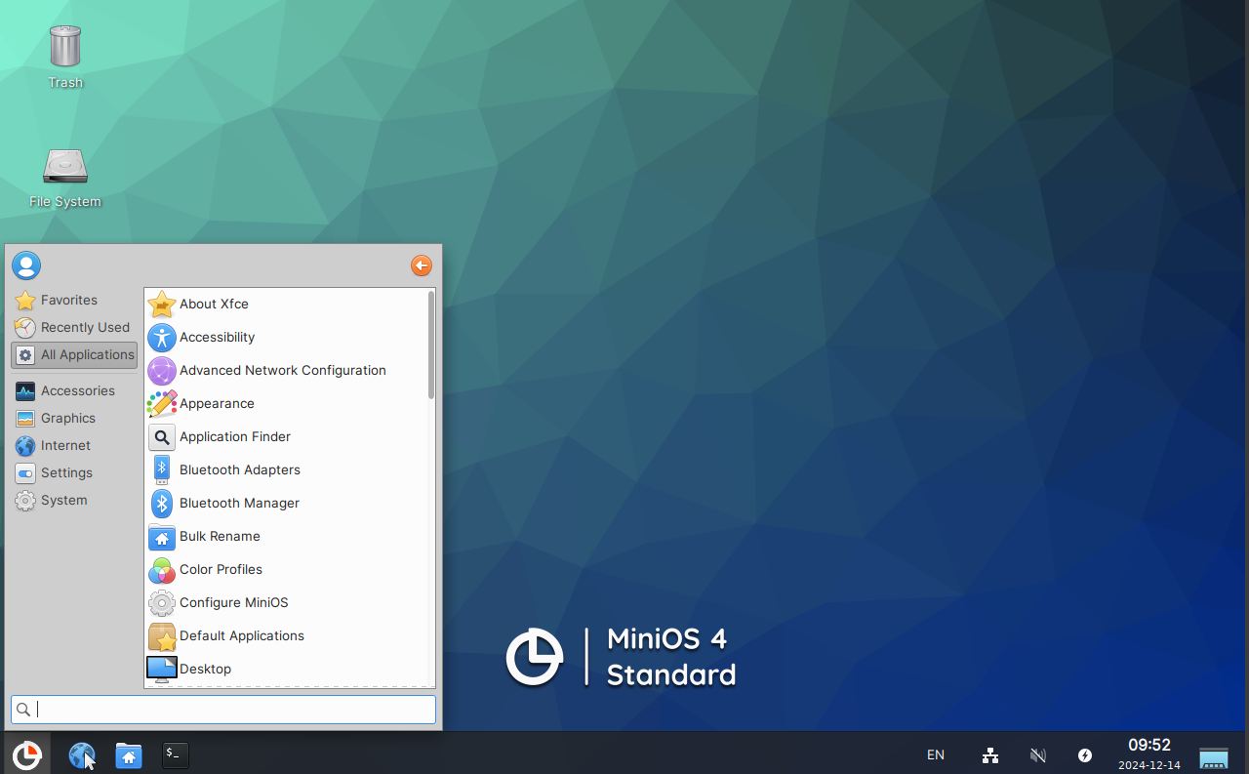This screenshot has height=774, width=1249.
Task: Launch Advanced Network Configuration
Action: (286, 370)
